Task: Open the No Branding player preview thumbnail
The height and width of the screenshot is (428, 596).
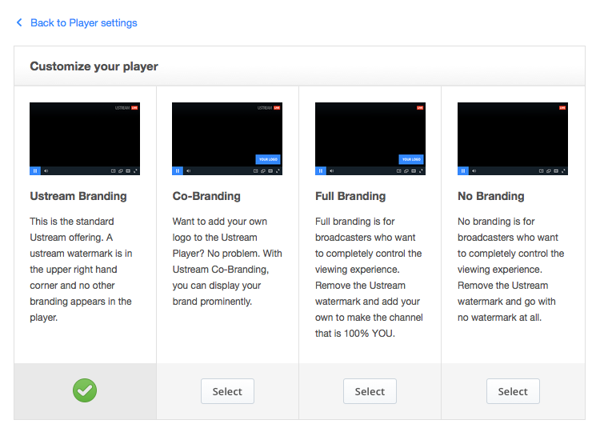Action: point(513,138)
